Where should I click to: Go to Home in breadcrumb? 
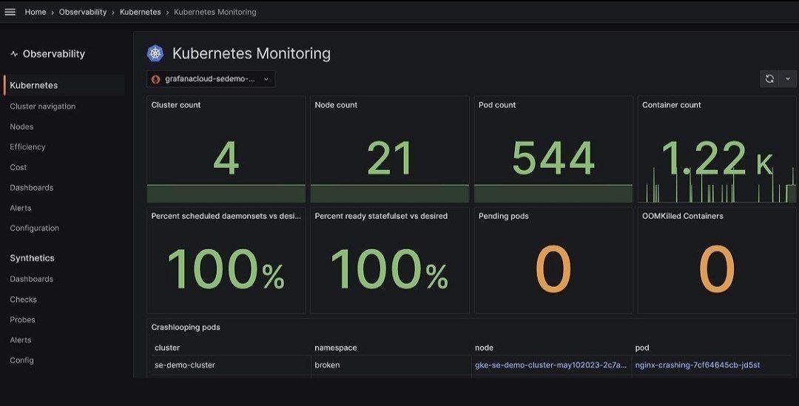[x=36, y=12]
